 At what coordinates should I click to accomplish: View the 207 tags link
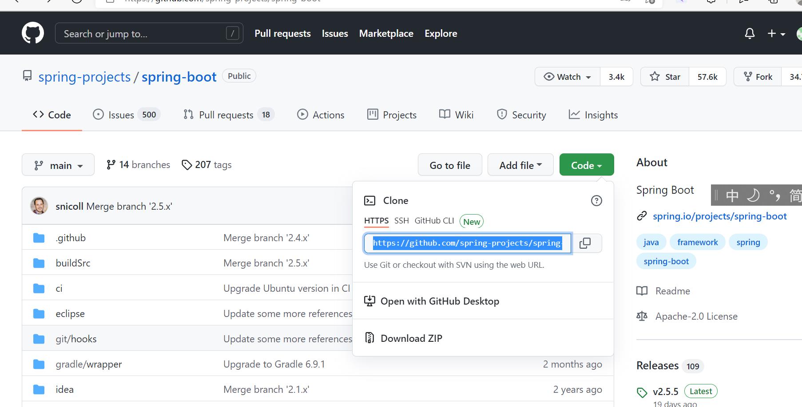tap(206, 165)
